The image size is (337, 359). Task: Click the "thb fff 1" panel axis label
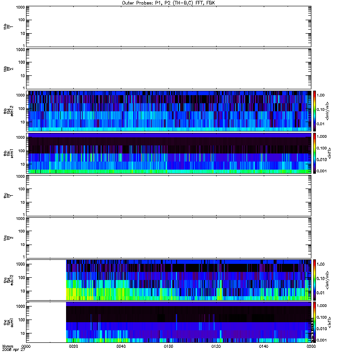(x=8, y=26)
